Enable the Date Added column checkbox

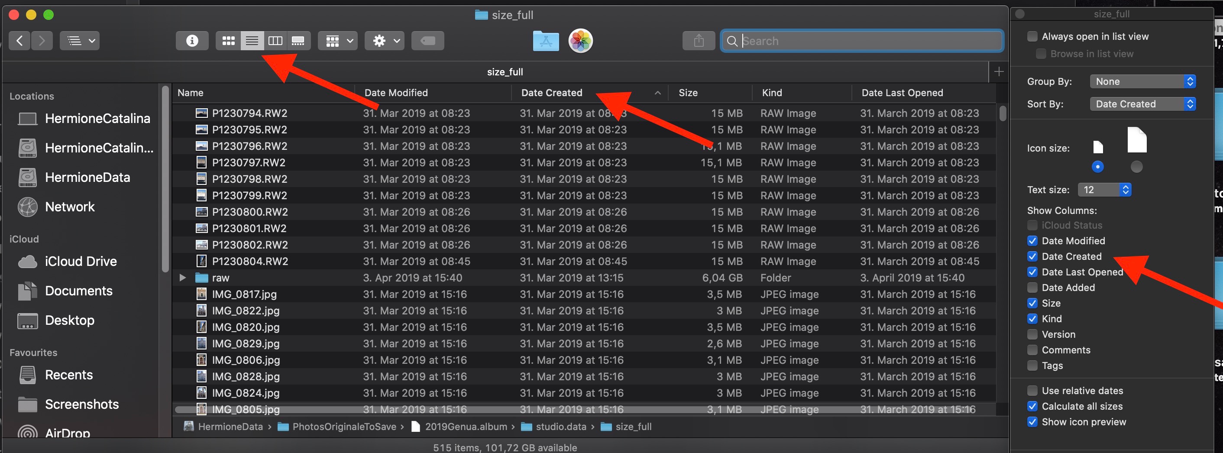click(x=1032, y=288)
